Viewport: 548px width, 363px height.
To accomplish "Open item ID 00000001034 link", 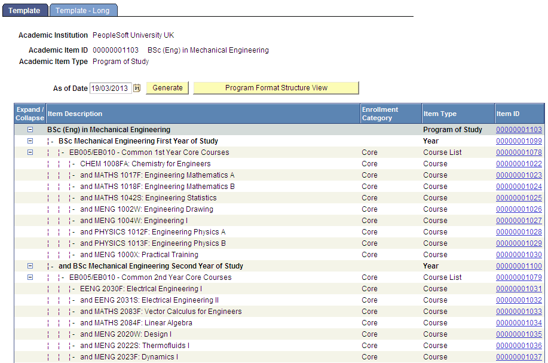I will click(519, 323).
